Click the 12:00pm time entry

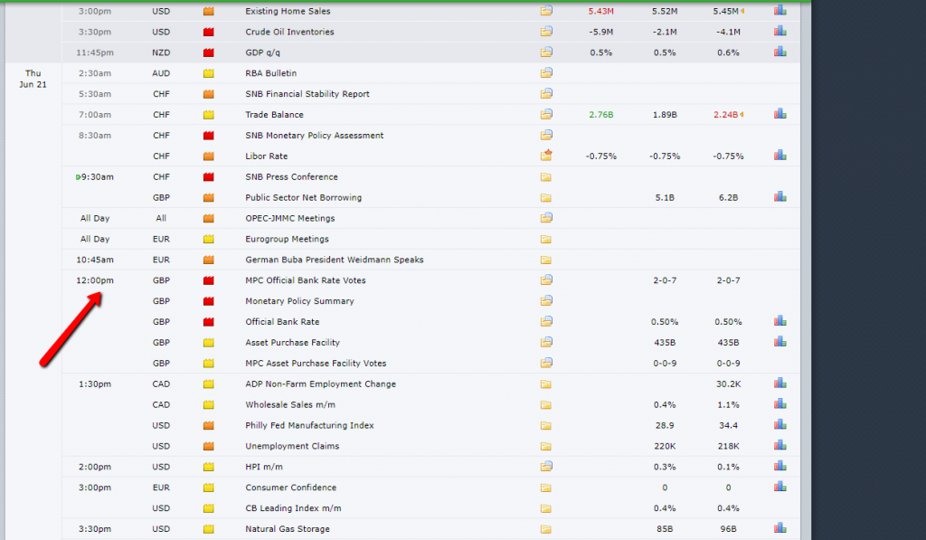[95, 280]
